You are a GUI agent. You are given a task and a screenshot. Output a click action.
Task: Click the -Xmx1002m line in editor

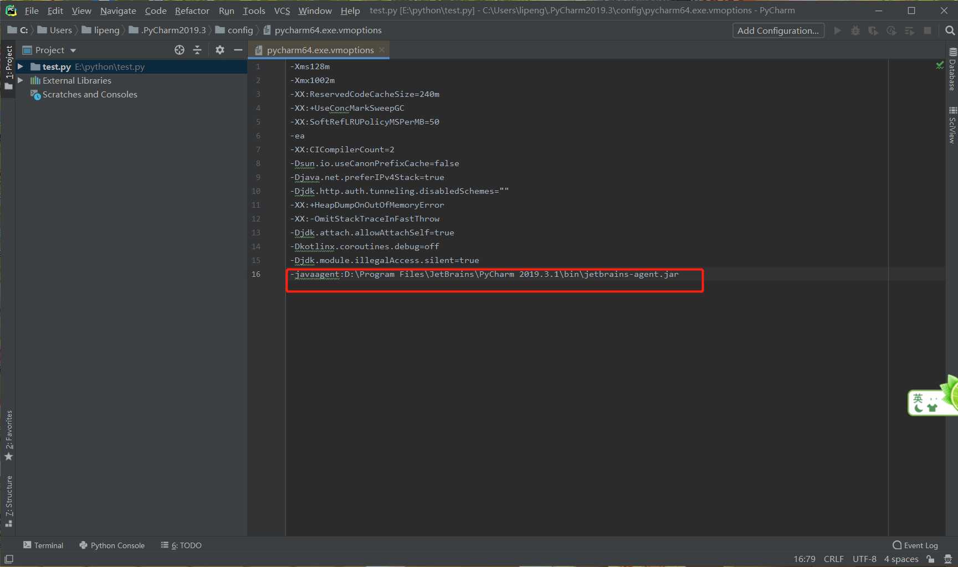point(312,80)
